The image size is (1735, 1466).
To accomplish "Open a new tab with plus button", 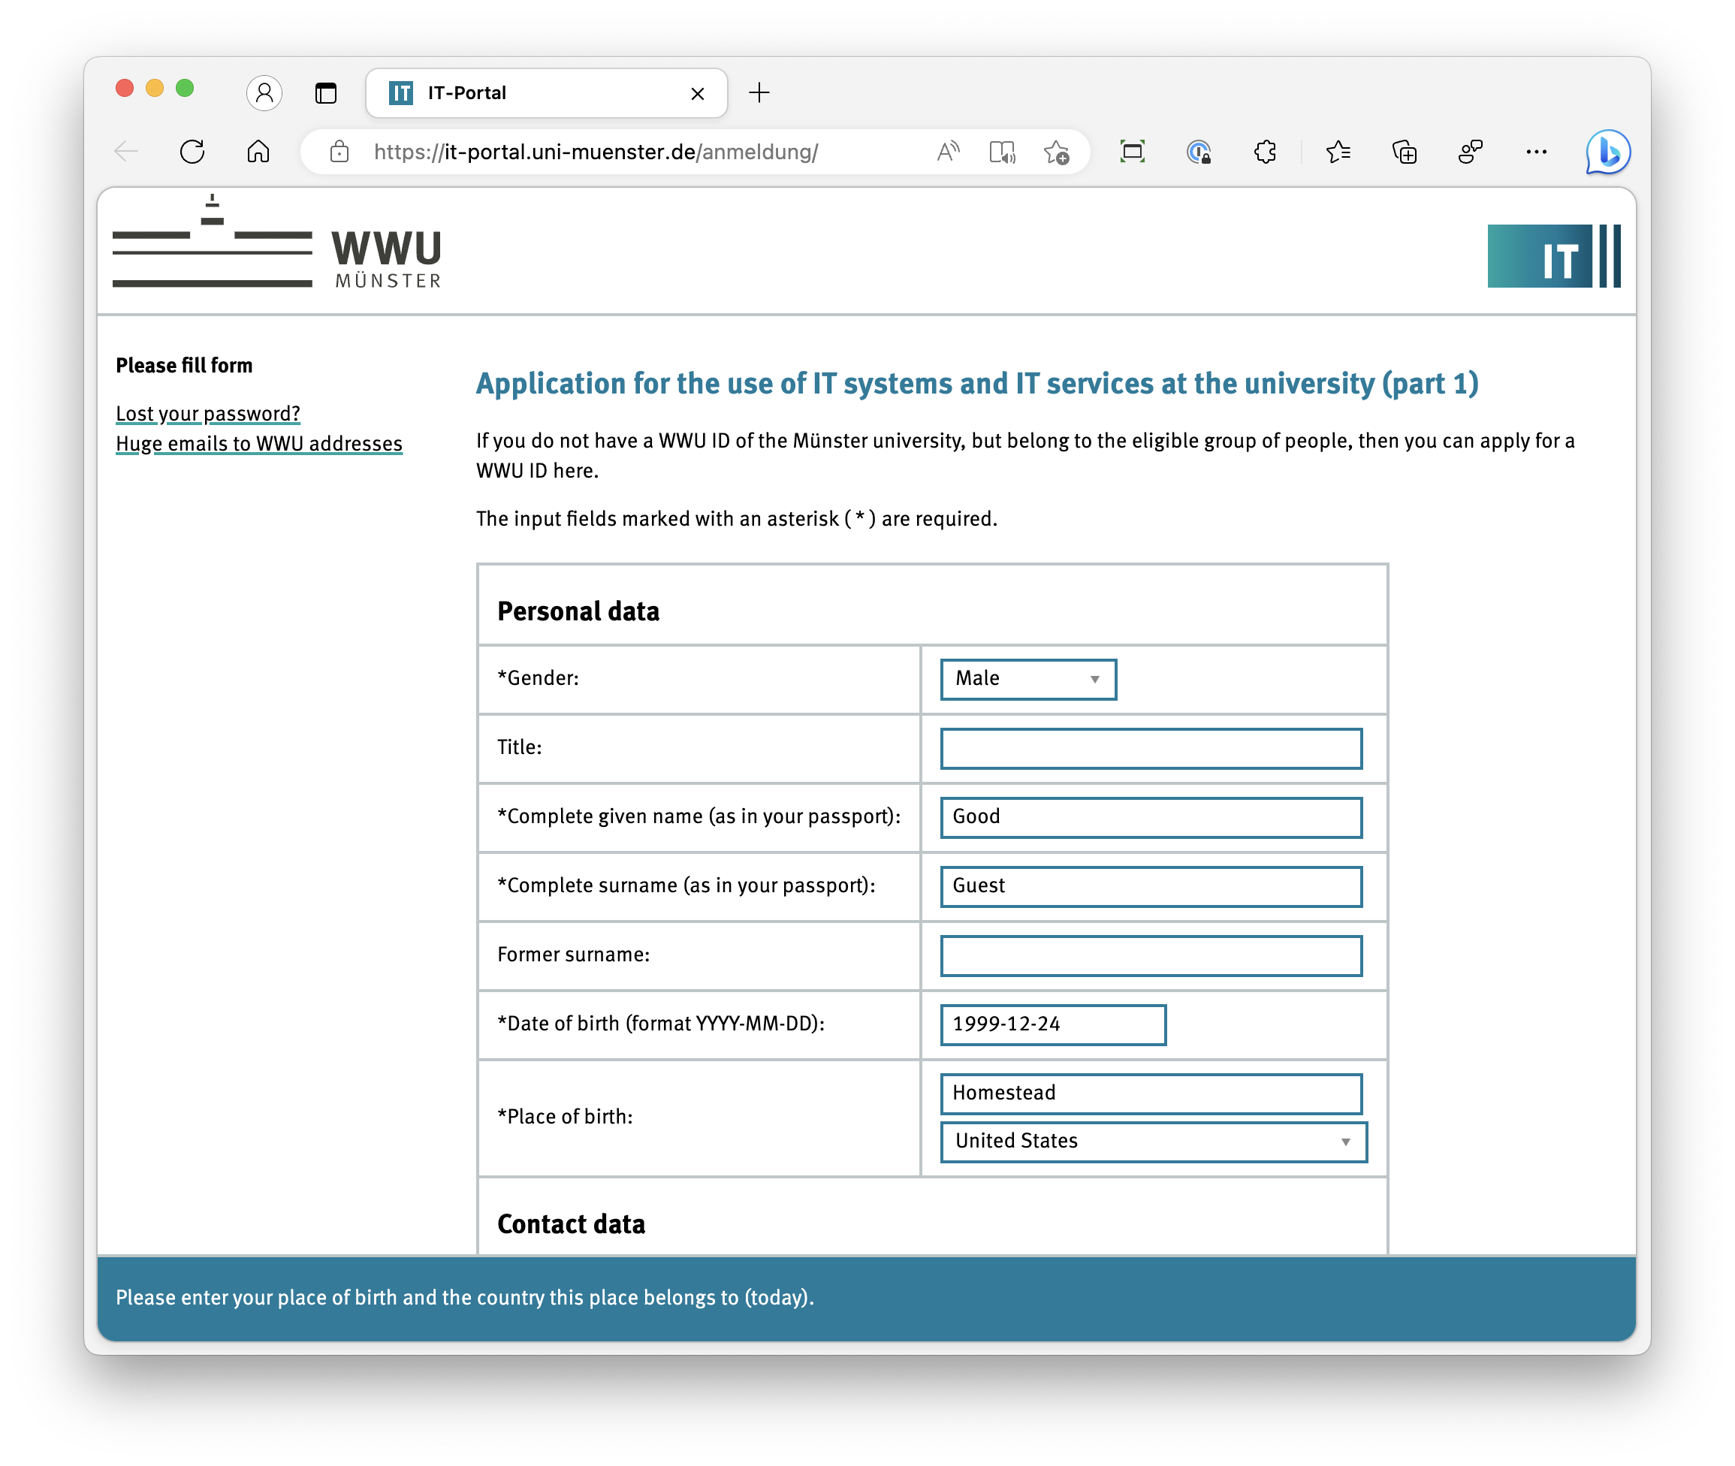I will [759, 92].
